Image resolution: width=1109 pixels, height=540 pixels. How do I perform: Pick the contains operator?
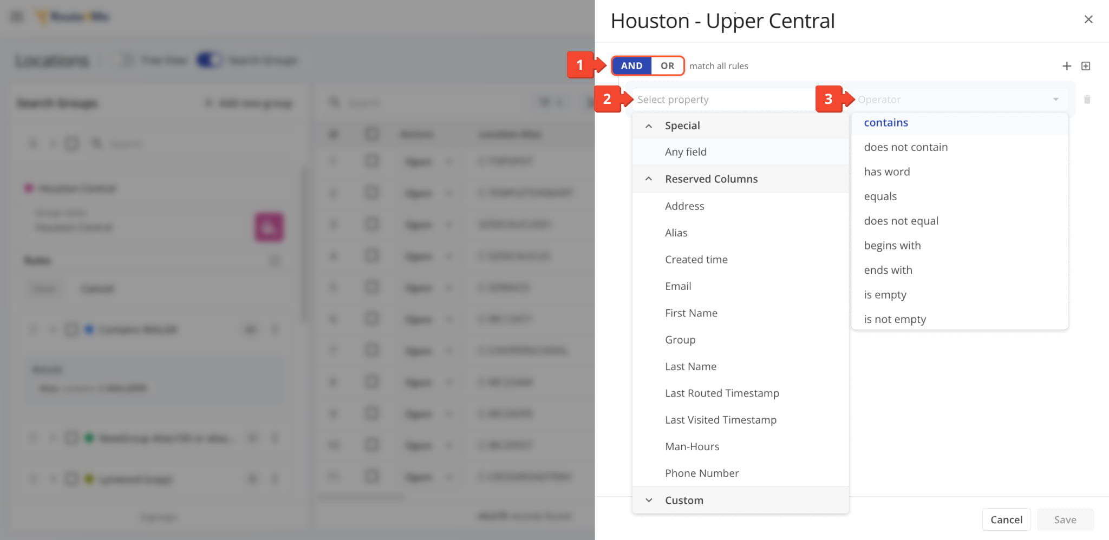click(x=960, y=123)
